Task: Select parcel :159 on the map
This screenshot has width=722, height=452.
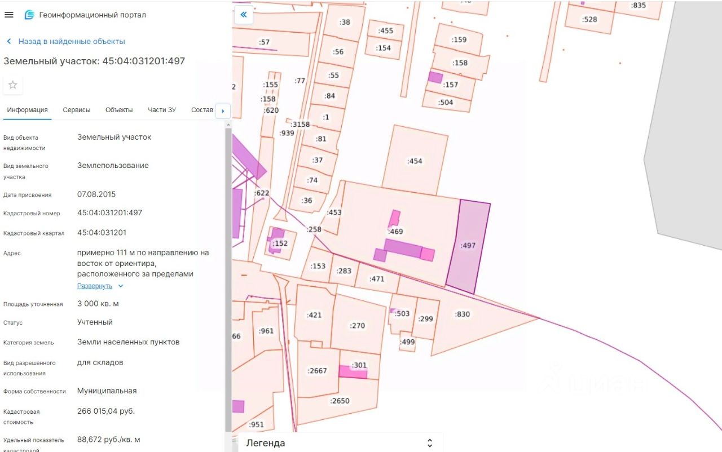Action: pyautogui.click(x=459, y=40)
